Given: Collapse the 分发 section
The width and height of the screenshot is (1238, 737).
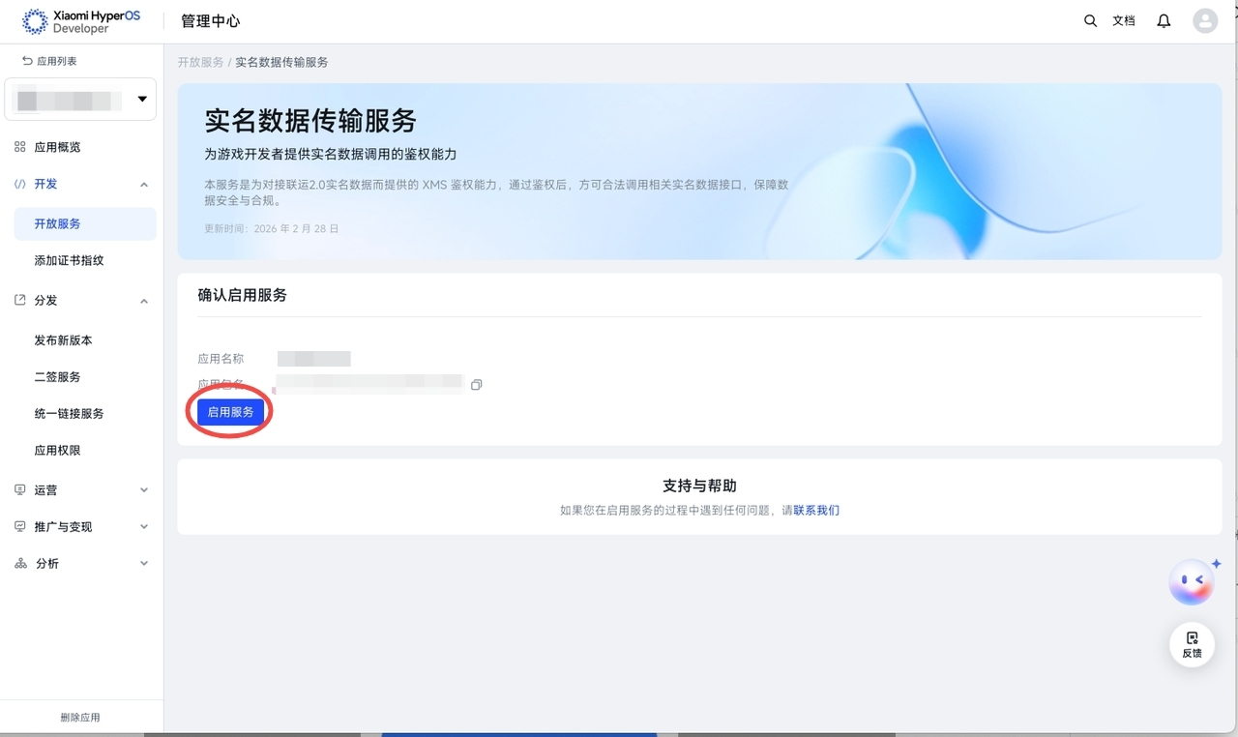Looking at the screenshot, I should pos(144,301).
